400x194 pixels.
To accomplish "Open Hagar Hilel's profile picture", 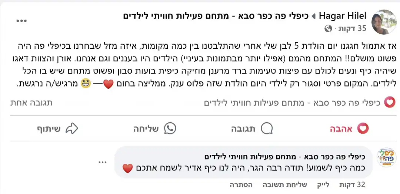I will click(x=384, y=22).
